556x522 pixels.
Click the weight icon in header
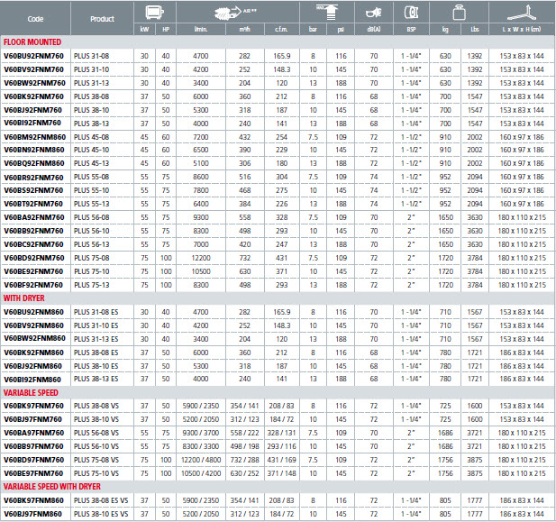coord(460,13)
